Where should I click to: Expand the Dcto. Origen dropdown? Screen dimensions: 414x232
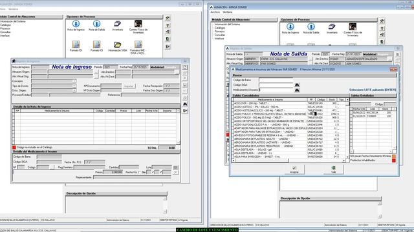(74, 90)
